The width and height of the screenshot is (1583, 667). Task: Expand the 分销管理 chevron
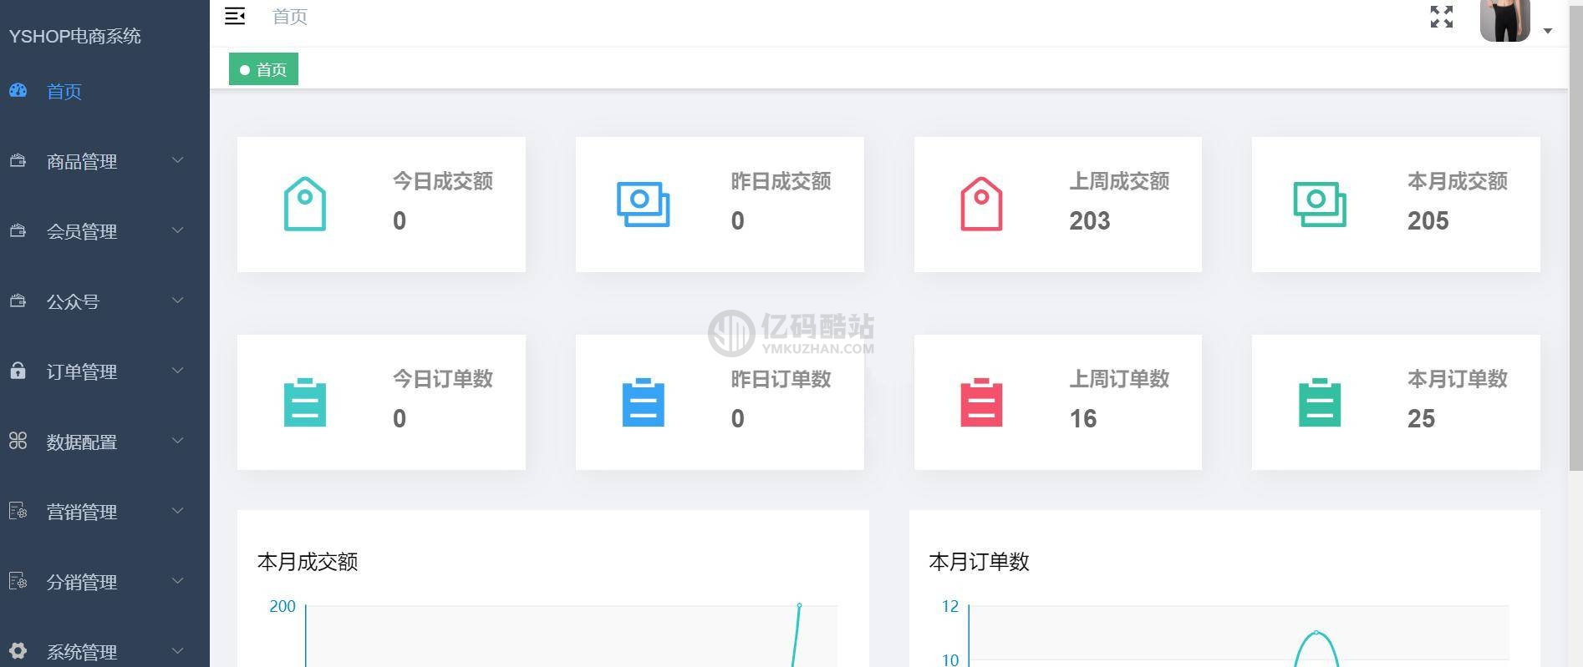pos(177,580)
